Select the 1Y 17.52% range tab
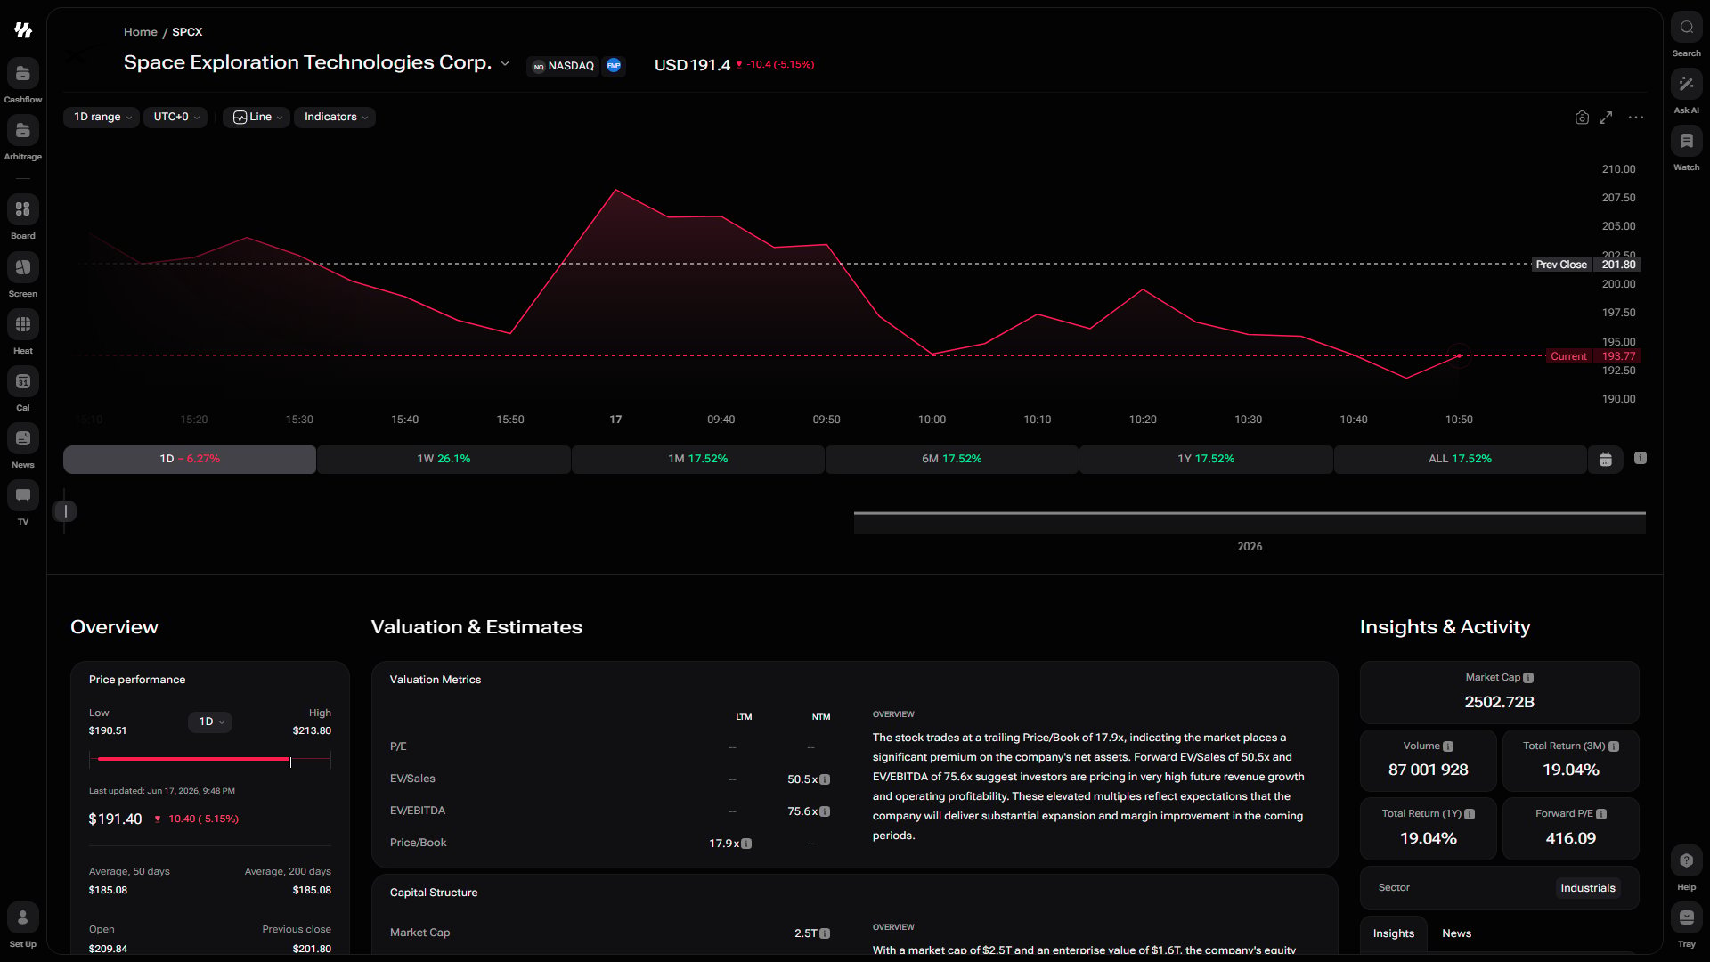 click(x=1206, y=459)
